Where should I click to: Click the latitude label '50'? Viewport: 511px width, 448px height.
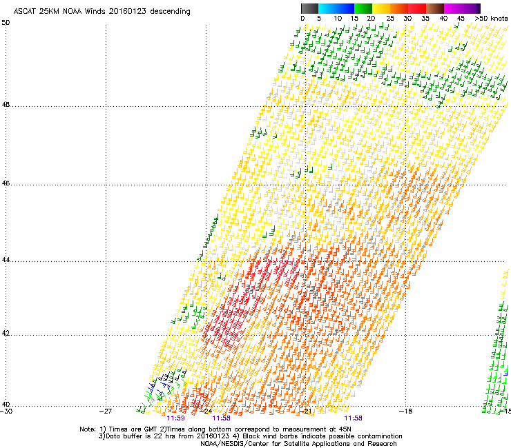coord(6,23)
